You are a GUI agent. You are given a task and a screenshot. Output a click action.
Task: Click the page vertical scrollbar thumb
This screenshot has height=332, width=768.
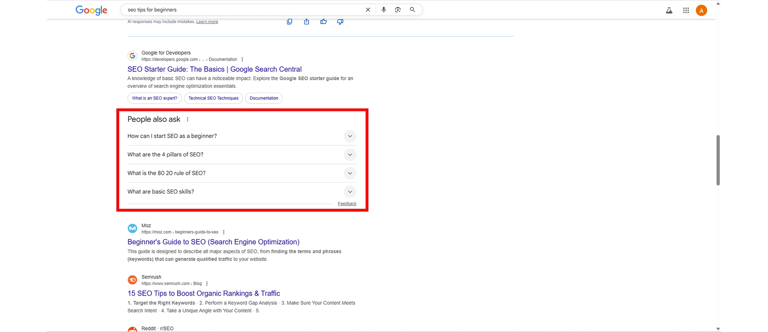(x=718, y=160)
